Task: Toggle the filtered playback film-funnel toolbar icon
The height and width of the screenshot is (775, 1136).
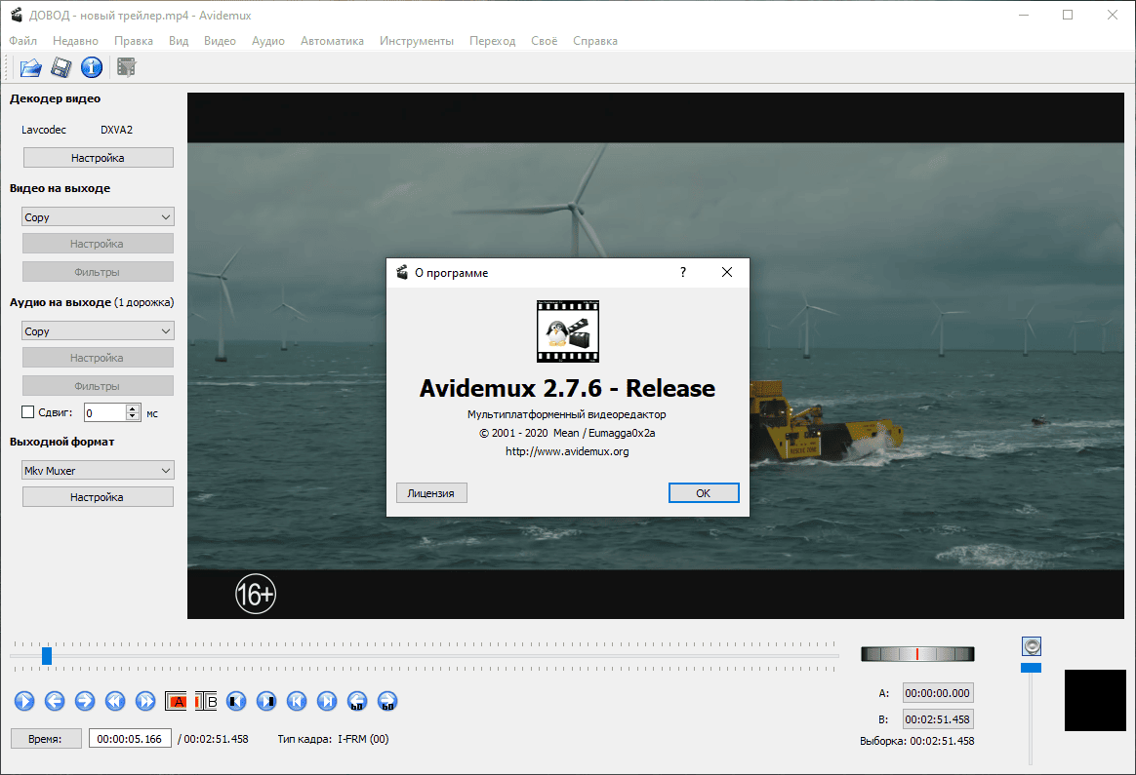Action: pyautogui.click(x=126, y=67)
